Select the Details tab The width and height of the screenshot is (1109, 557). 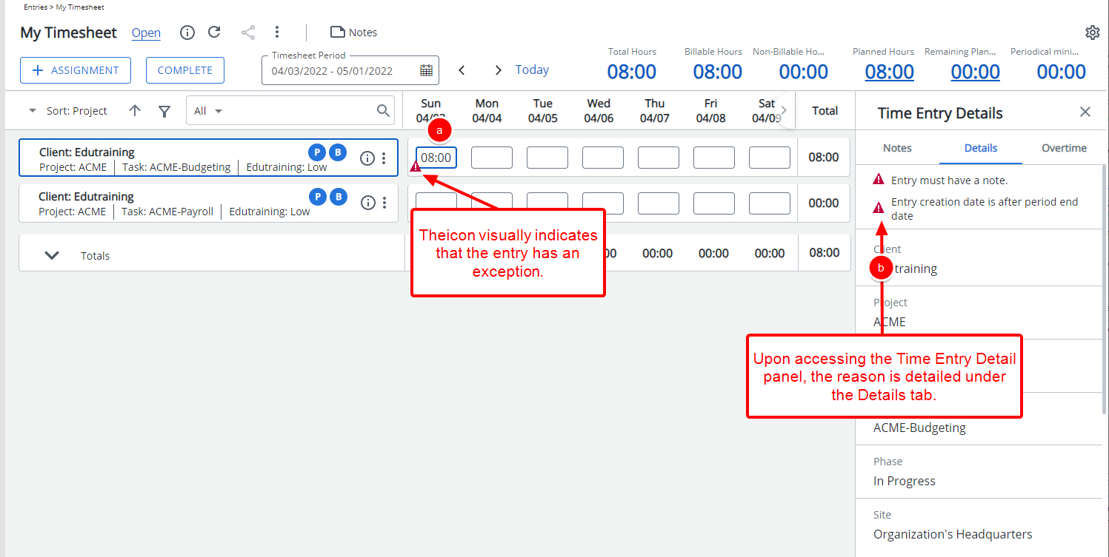point(981,148)
